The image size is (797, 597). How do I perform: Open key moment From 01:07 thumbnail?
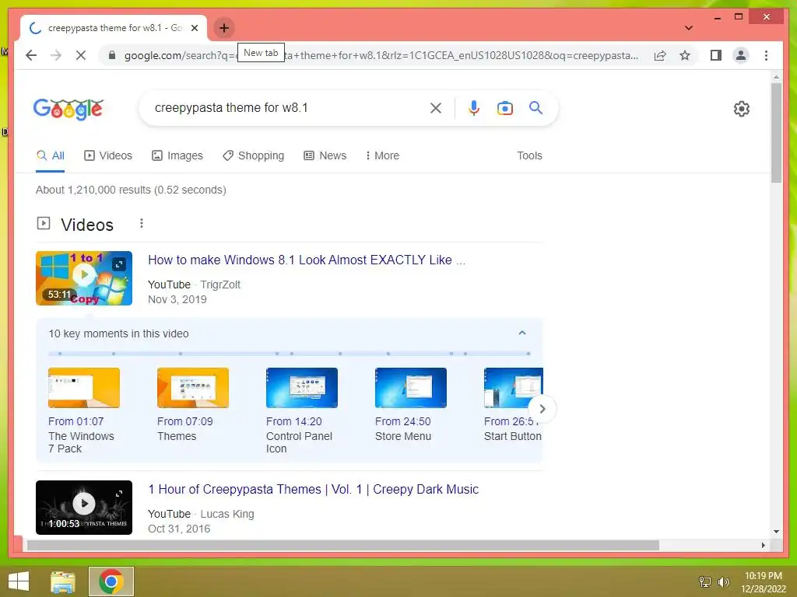click(x=84, y=388)
